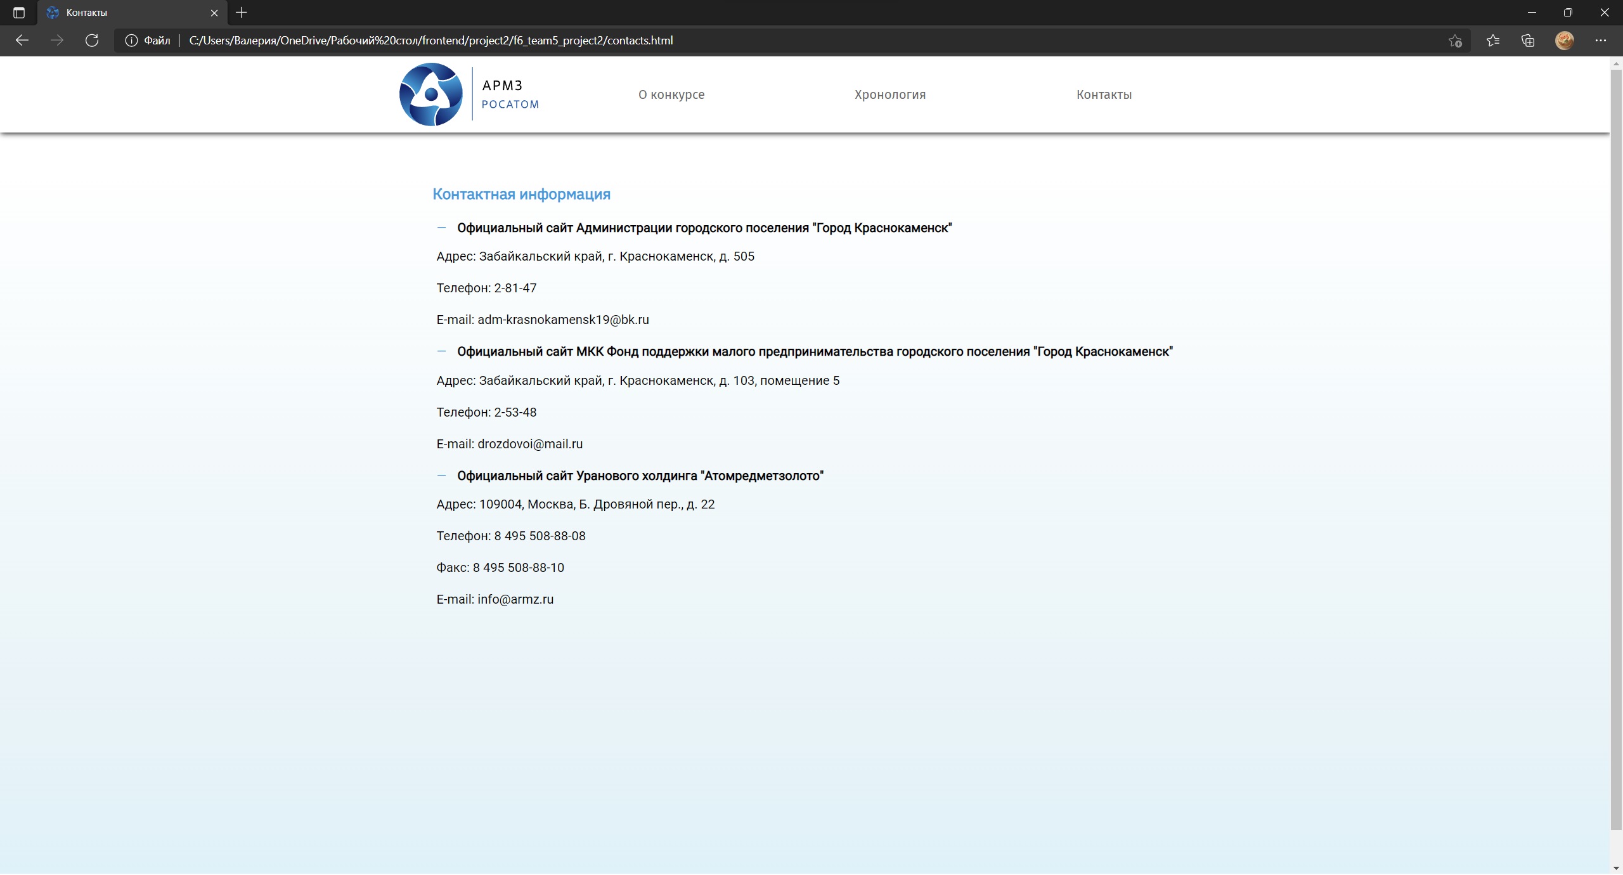Select Контакты in the site navigation
Viewport: 1623px width, 875px height.
(x=1104, y=94)
